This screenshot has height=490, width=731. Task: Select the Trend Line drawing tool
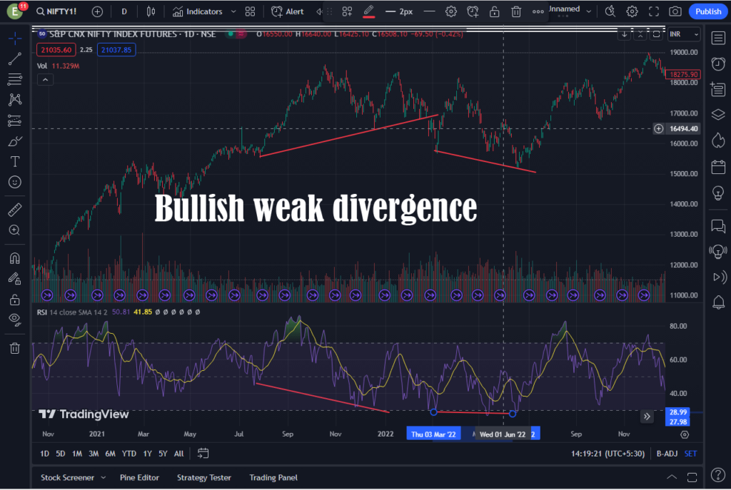click(x=15, y=58)
